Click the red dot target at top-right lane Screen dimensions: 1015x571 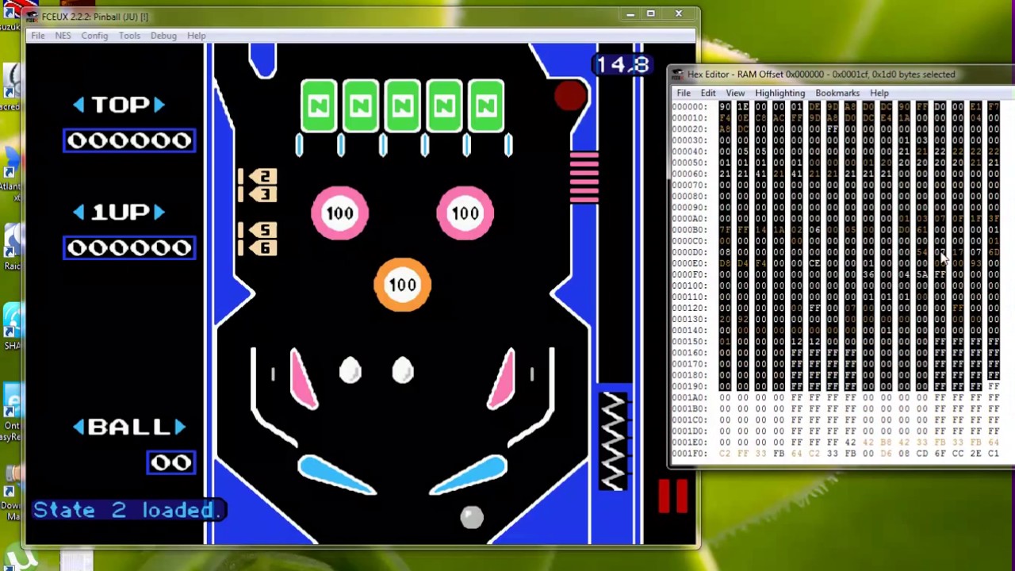click(x=570, y=97)
